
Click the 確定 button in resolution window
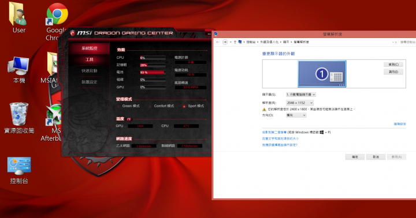coord(355,157)
